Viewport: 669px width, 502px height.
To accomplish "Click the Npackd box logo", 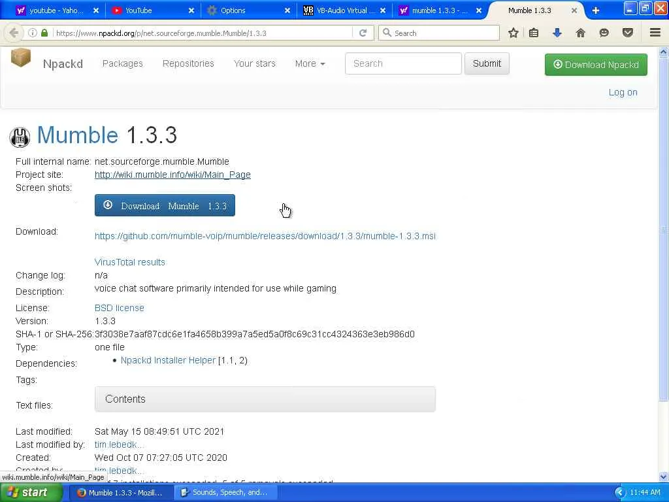I will click(x=21, y=58).
